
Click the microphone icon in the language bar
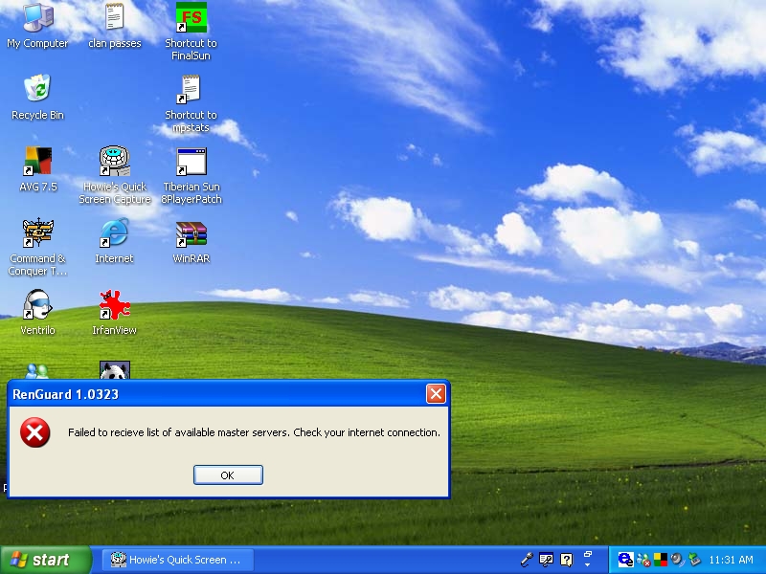point(527,560)
